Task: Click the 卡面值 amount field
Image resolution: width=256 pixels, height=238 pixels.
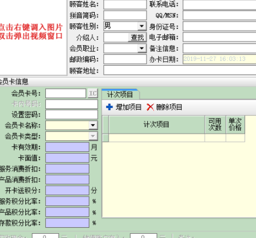Action: [68, 158]
